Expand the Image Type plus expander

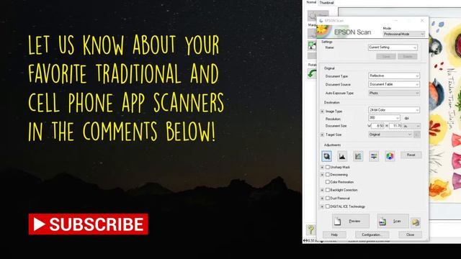click(322, 112)
